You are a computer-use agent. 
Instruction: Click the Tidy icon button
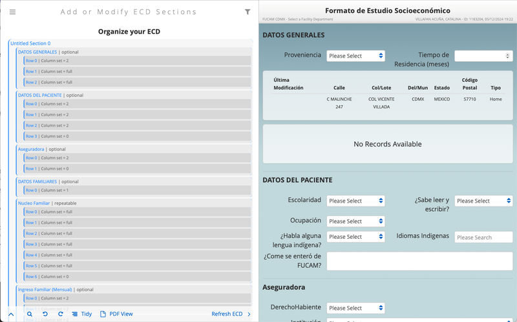81,314
